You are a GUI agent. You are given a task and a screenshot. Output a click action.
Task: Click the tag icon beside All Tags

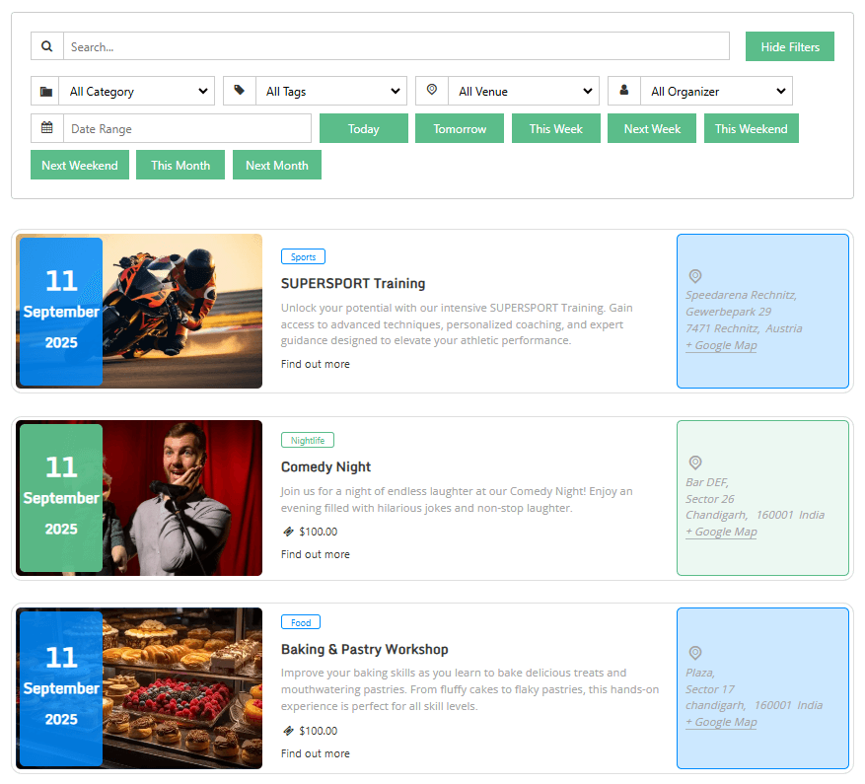[x=239, y=91]
